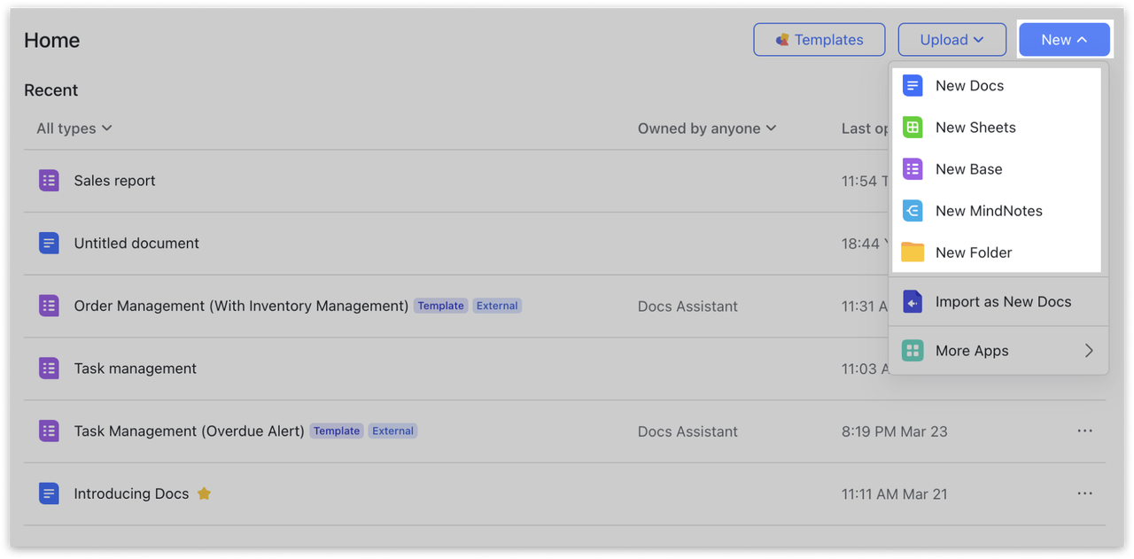
Task: Open the All types filter dropdown
Action: coord(74,128)
